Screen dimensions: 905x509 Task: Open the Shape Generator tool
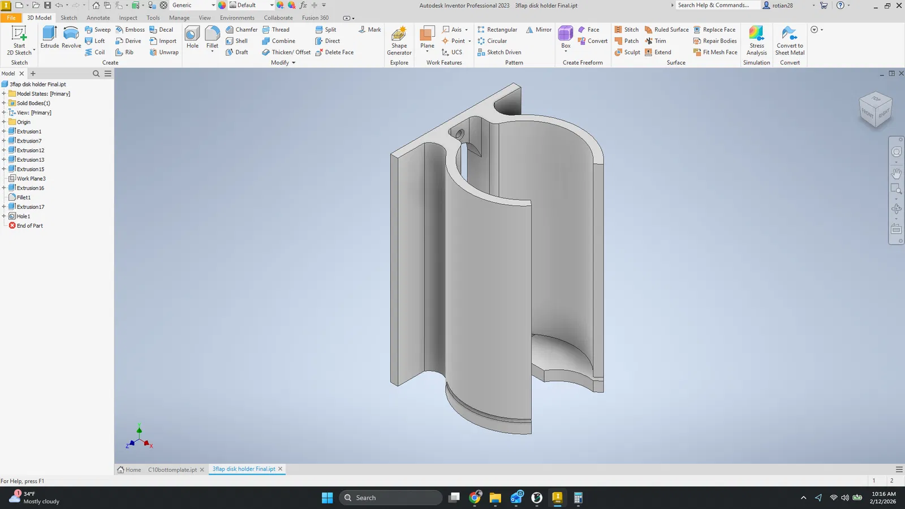point(399,40)
